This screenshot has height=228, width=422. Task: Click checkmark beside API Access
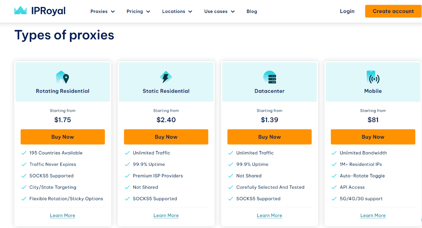334,187
